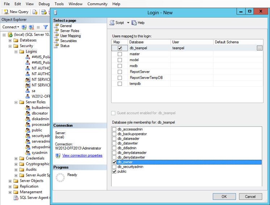Click the New Query toolbar icon
270x205 pixels.
(x=6, y=12)
